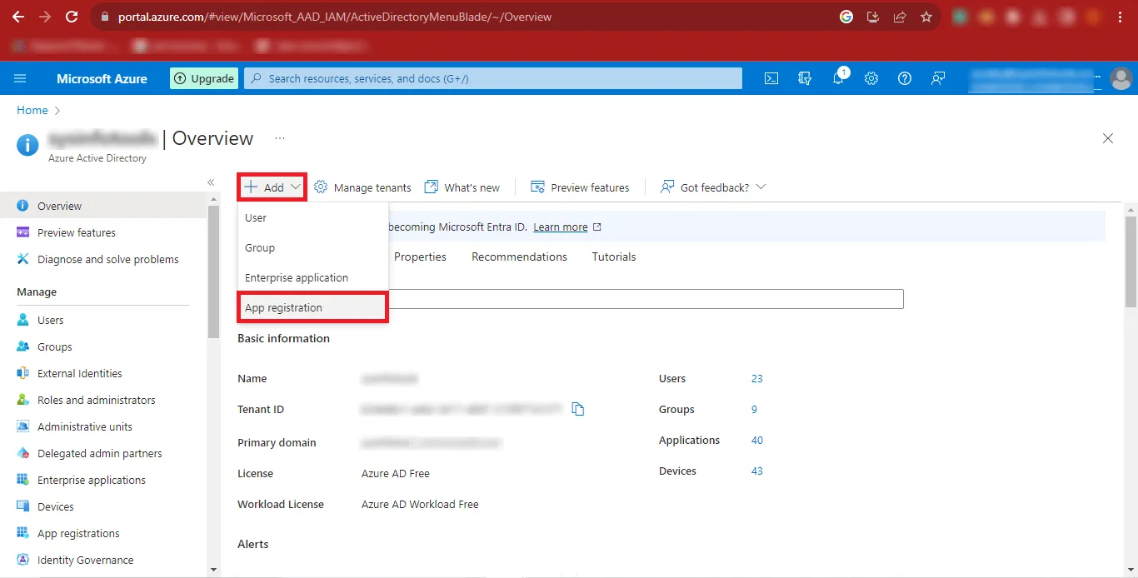Expand the Add dropdown button
This screenshot has width=1138, height=578.
[272, 187]
